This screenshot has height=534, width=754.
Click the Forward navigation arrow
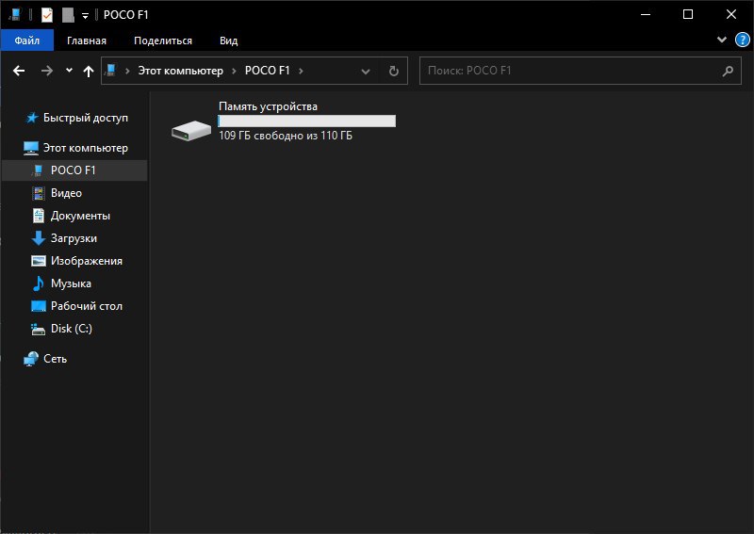[46, 71]
